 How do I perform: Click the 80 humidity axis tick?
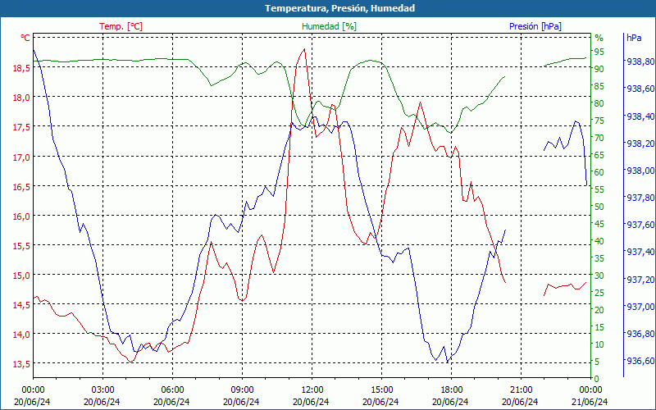(x=599, y=103)
